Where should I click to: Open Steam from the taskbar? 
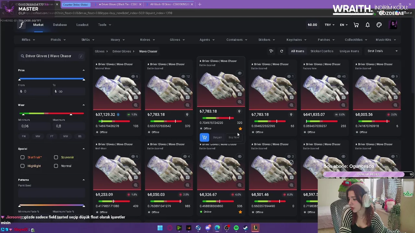point(246,228)
